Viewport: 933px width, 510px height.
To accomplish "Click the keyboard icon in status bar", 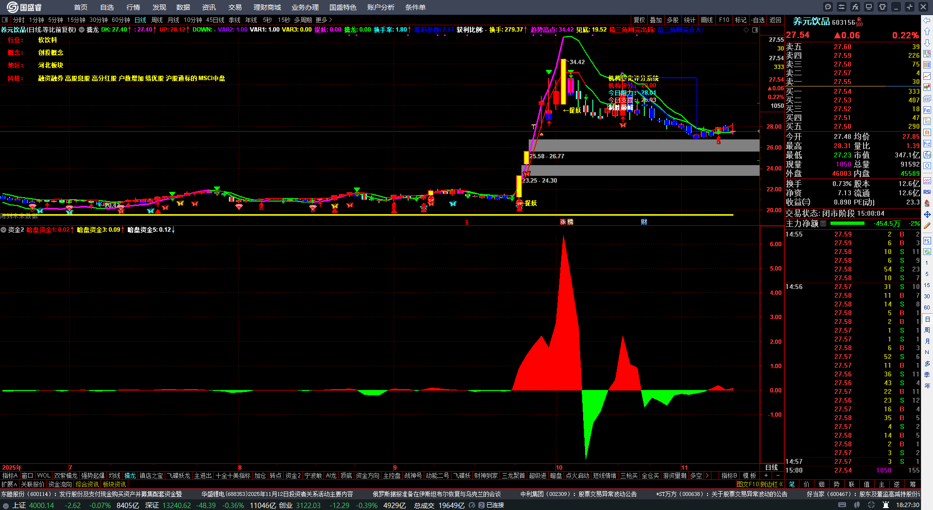I will click(842, 505).
